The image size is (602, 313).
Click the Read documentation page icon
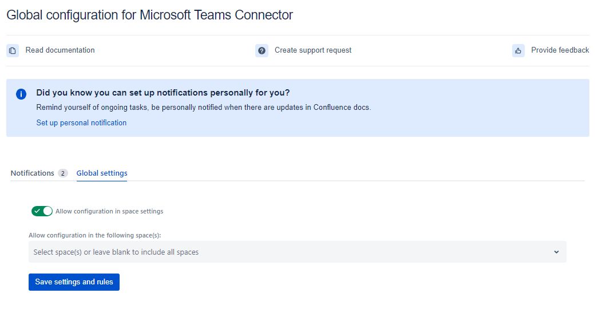coord(13,50)
